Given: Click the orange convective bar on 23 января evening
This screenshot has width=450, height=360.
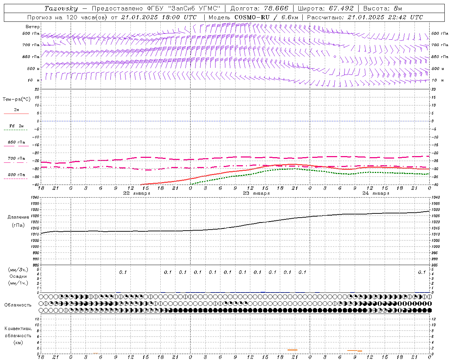Looking at the screenshot, I should 292,350.
